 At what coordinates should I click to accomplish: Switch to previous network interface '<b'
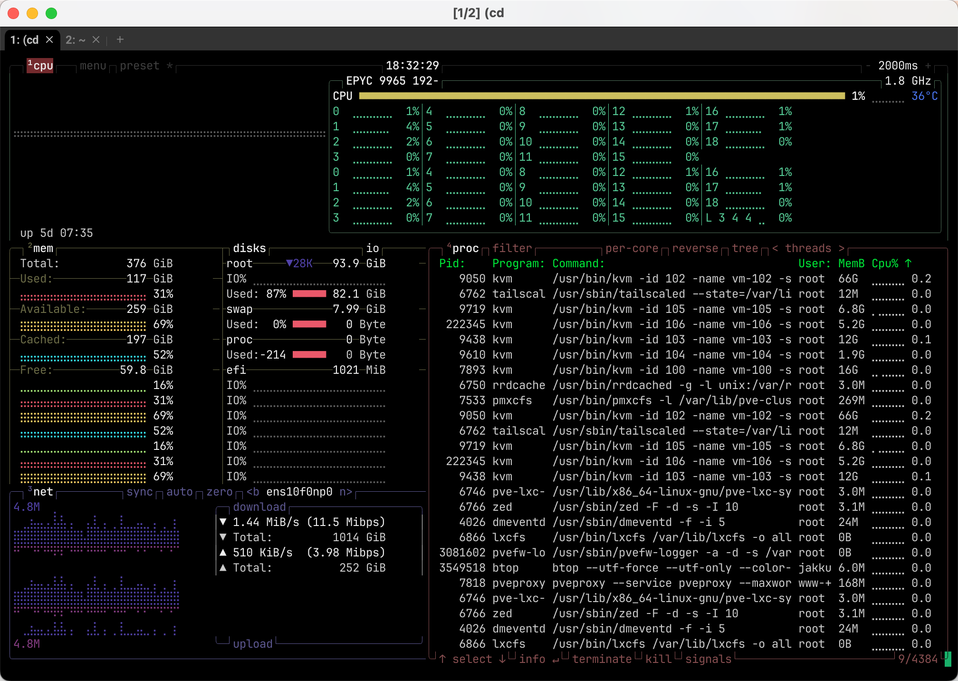[x=253, y=492]
